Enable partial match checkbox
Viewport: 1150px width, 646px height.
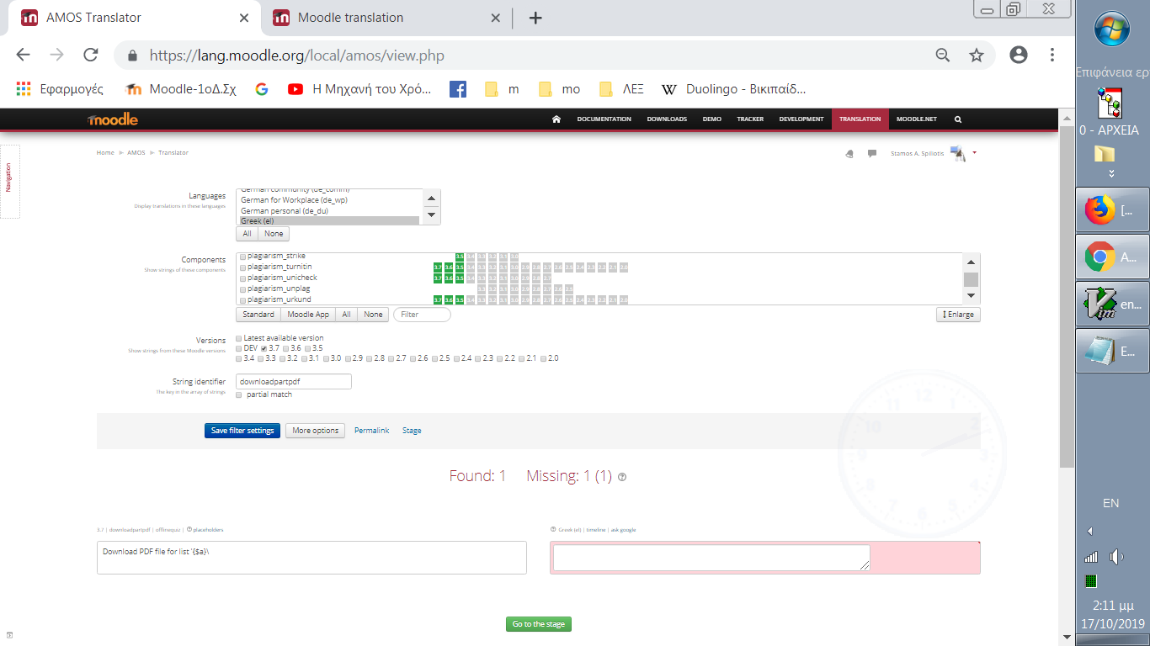[x=239, y=394]
